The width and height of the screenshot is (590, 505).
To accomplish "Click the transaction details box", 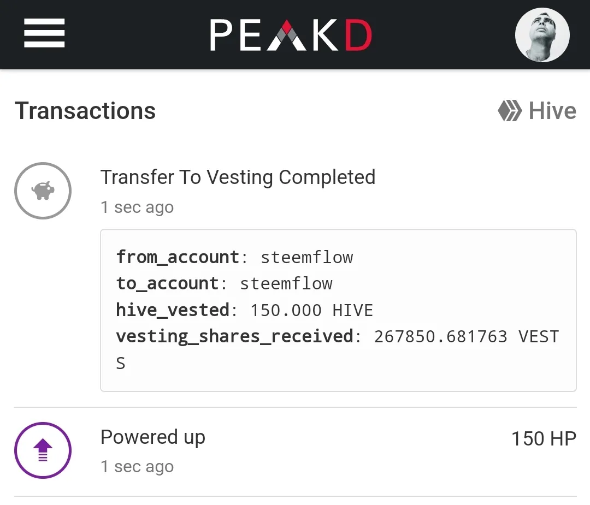I will click(338, 310).
